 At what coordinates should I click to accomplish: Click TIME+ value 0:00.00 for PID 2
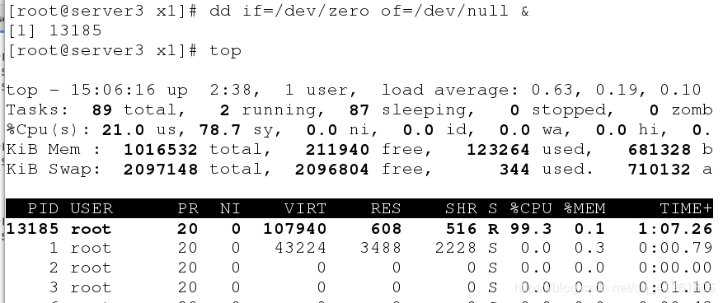click(675, 268)
